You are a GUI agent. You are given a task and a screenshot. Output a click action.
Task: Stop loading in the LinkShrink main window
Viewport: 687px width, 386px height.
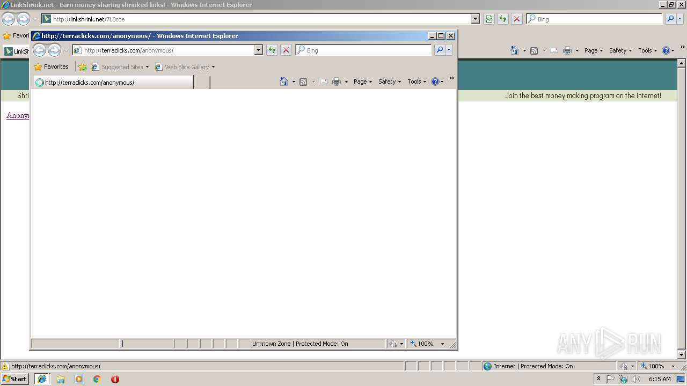click(x=517, y=19)
